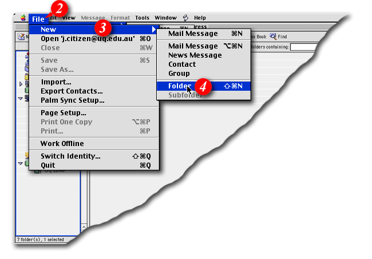Choose Import... from the File menu
The height and width of the screenshot is (259, 372).
coord(56,82)
